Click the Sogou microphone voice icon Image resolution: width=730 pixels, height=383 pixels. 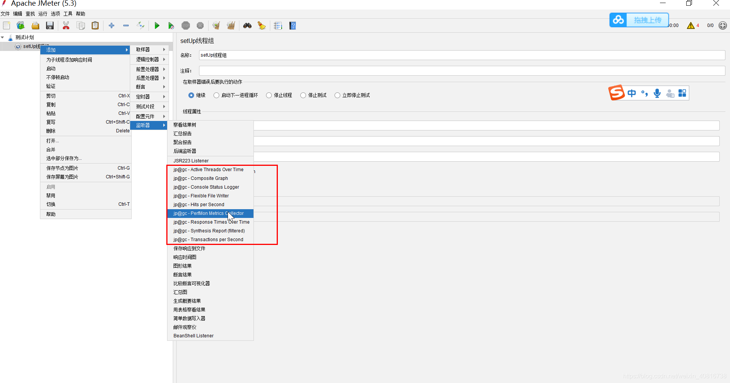657,93
